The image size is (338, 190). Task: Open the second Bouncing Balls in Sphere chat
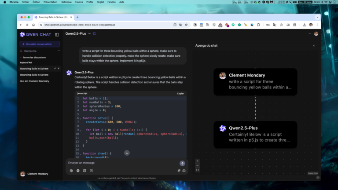(34, 75)
